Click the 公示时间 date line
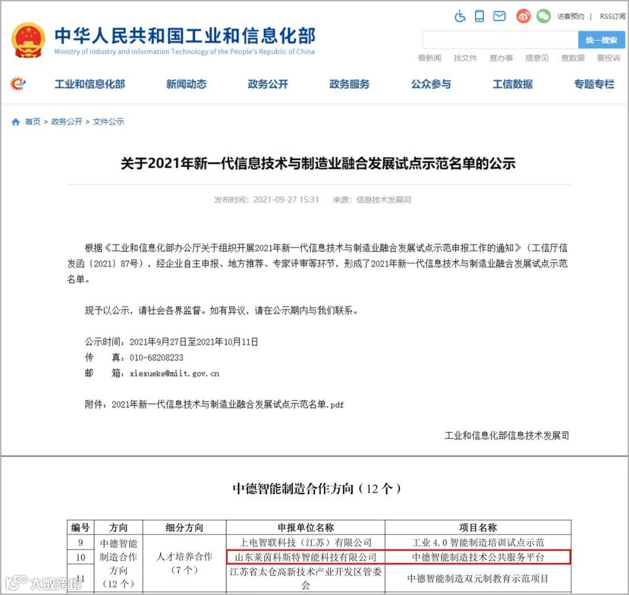Viewport: 629px width, 595px height. coord(171,342)
